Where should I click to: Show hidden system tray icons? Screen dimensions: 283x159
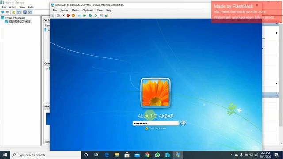click(231, 155)
